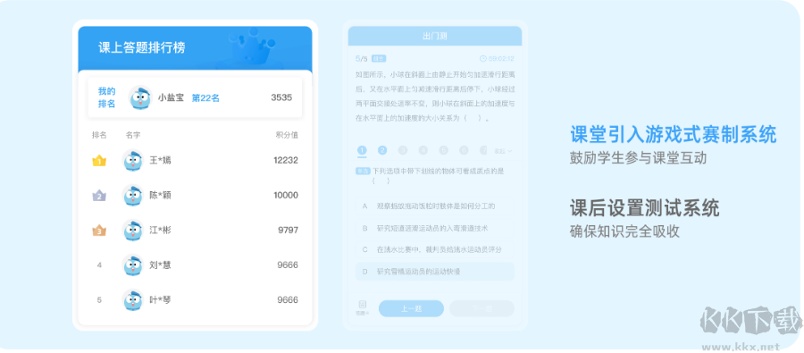Click rank number 5

(99, 300)
